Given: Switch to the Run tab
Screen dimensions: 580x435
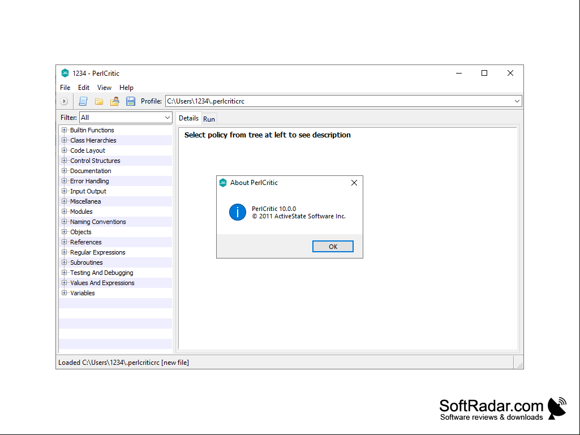Looking at the screenshot, I should 209,119.
